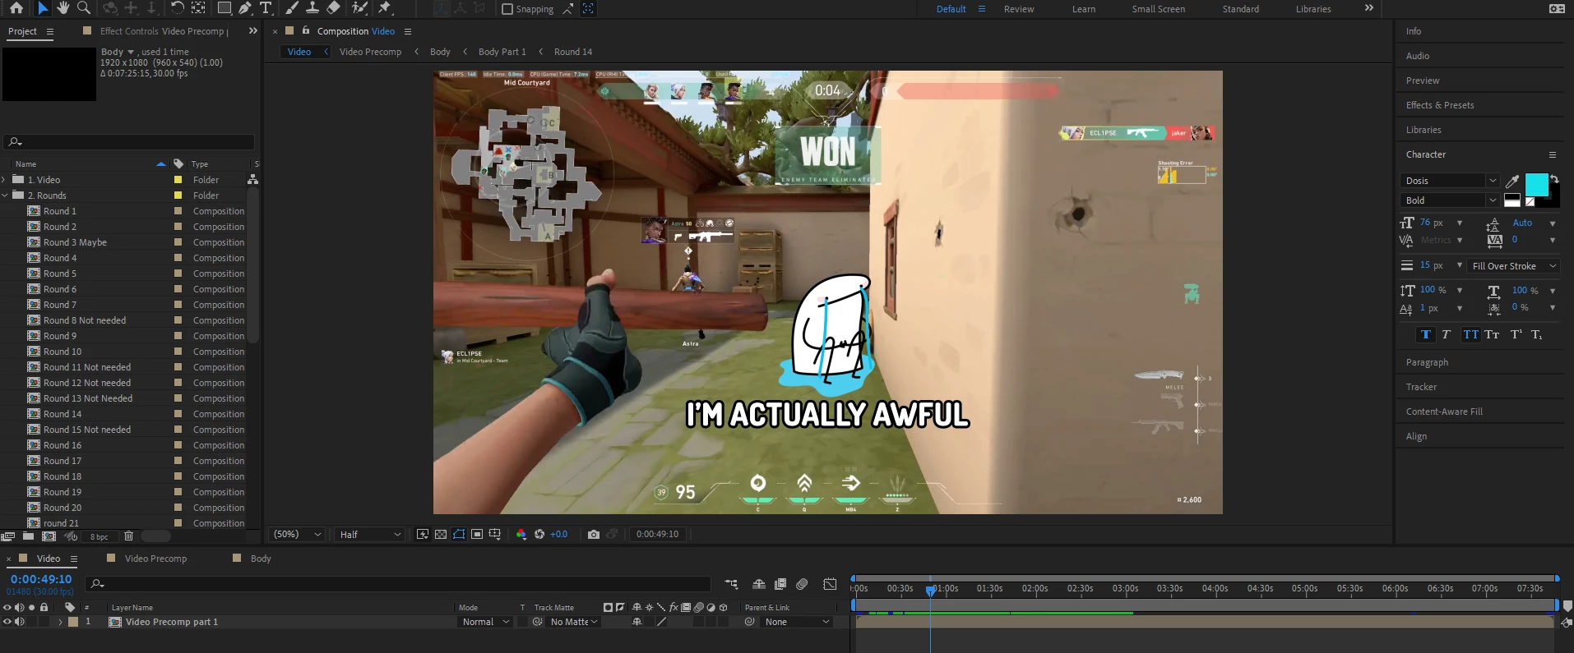Collapse the 2. Rounds folder
The image size is (1574, 653).
[5, 195]
